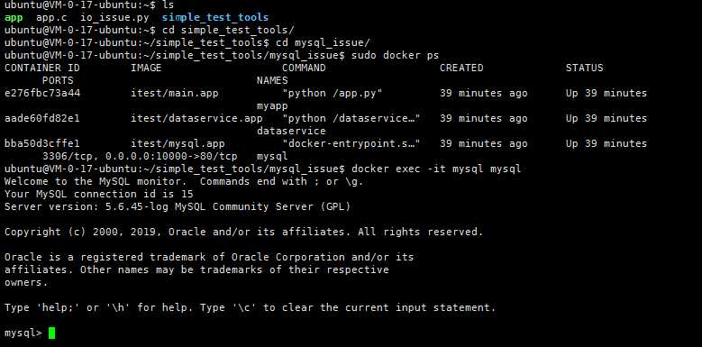Select the container ID aade60fd82e1
This screenshot has height=347, width=702.
coord(42,118)
